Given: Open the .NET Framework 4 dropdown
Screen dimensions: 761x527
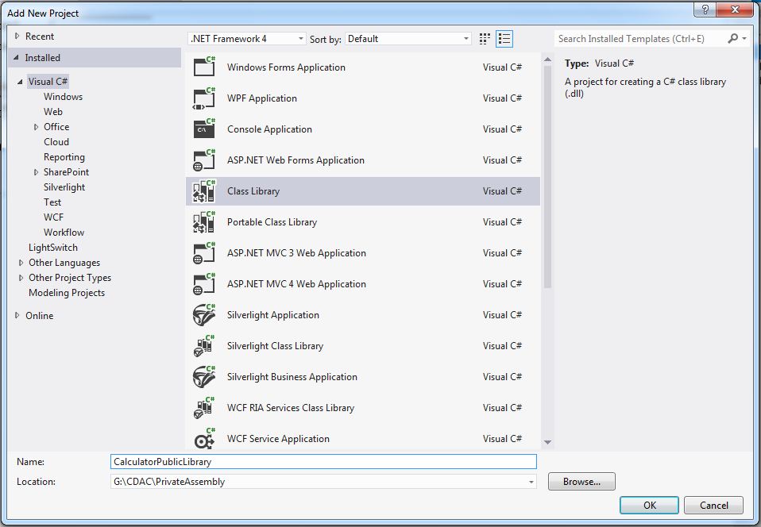Looking at the screenshot, I should [246, 39].
